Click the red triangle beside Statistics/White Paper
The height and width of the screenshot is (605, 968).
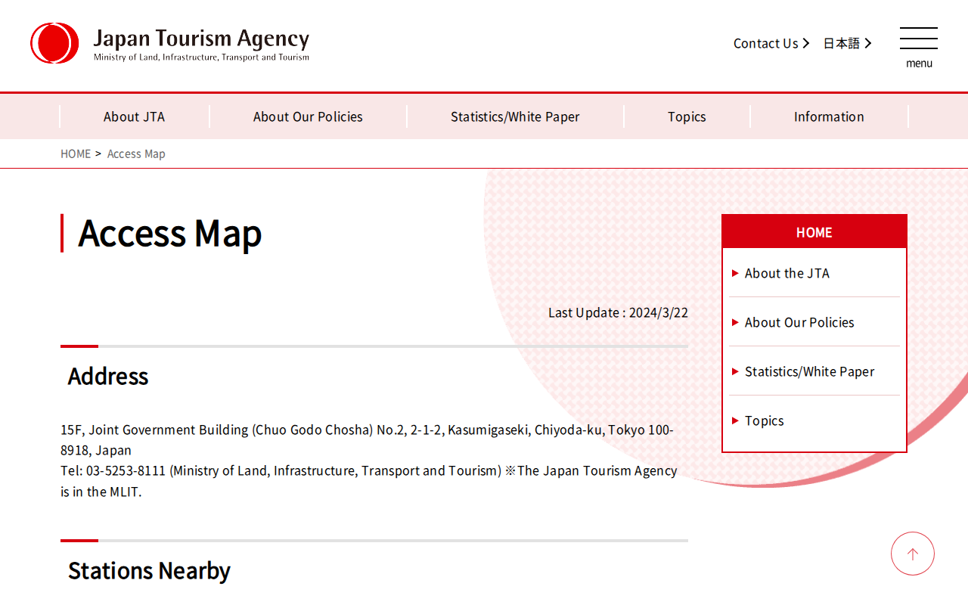[735, 371]
